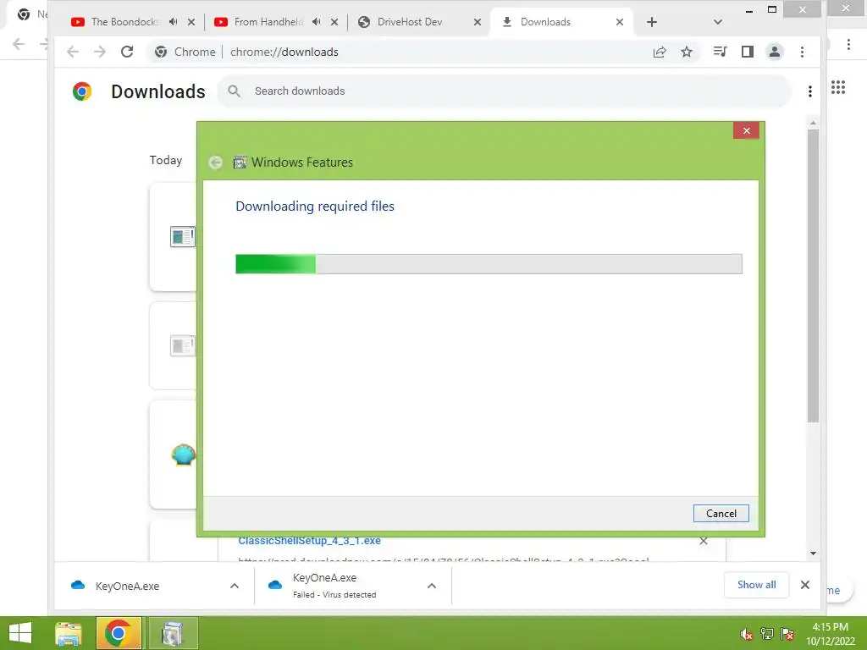Open Google apps grid in background window
Screen dimensions: 867x650
click(837, 87)
